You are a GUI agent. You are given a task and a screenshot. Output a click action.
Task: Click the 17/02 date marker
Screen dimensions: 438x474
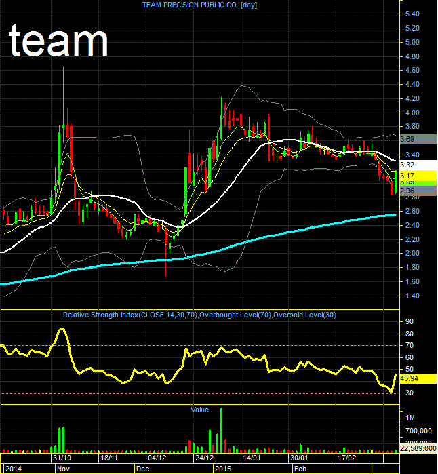(x=346, y=458)
